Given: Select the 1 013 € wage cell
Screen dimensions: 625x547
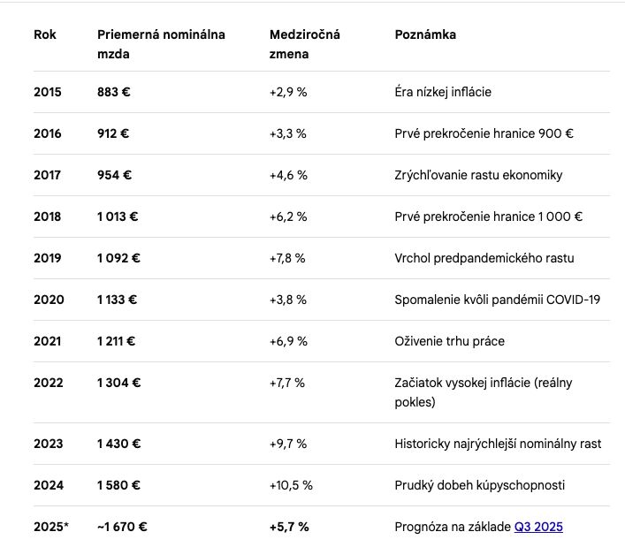Looking at the screenshot, I should click(118, 217).
